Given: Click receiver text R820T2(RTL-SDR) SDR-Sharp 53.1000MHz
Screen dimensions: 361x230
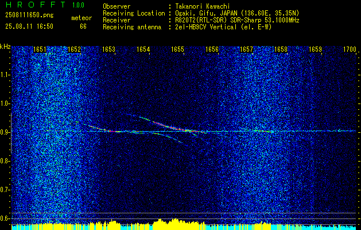Looking at the screenshot, I should 237,20.
